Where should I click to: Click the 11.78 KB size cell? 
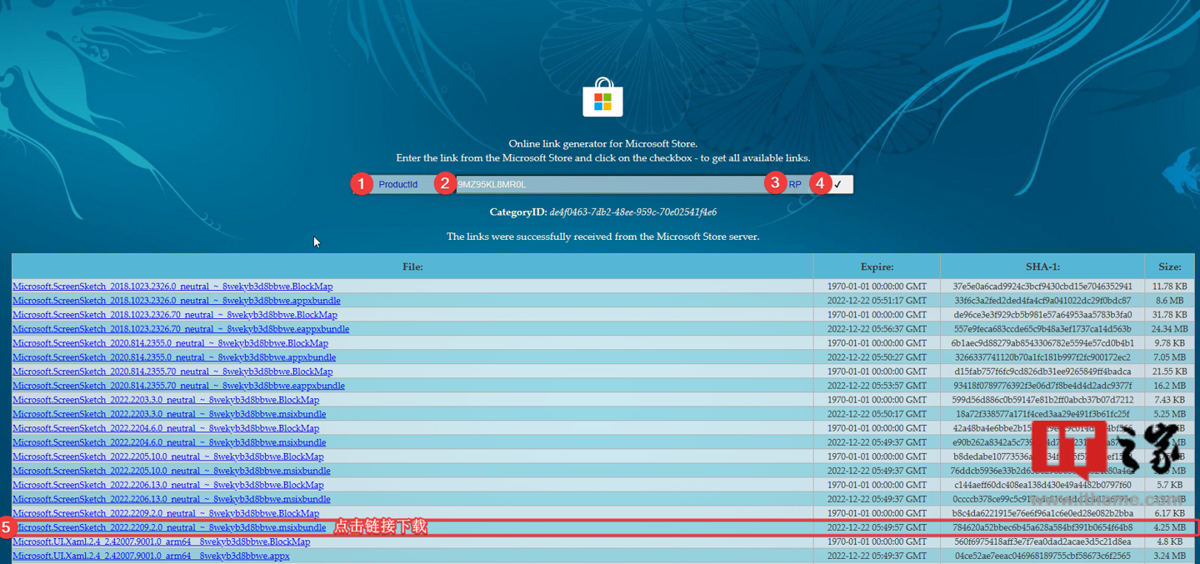pos(1169,287)
